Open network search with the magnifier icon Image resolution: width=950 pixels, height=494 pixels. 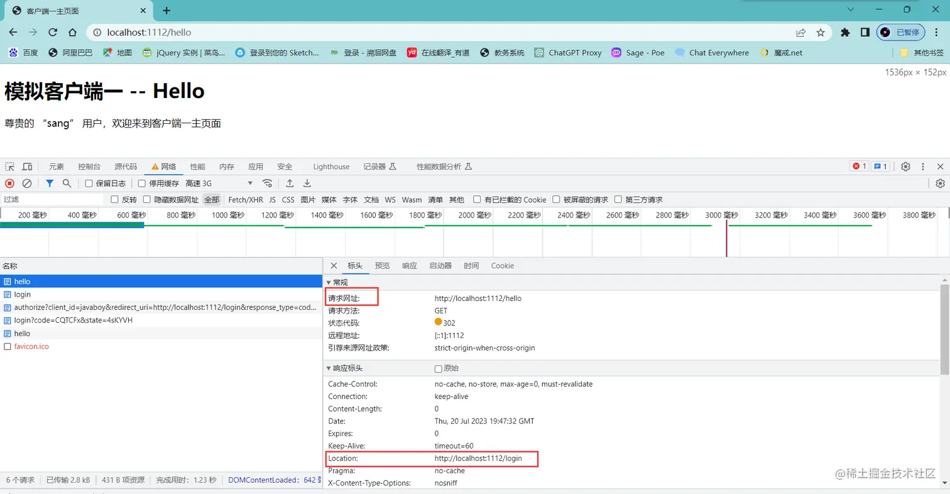67,184
